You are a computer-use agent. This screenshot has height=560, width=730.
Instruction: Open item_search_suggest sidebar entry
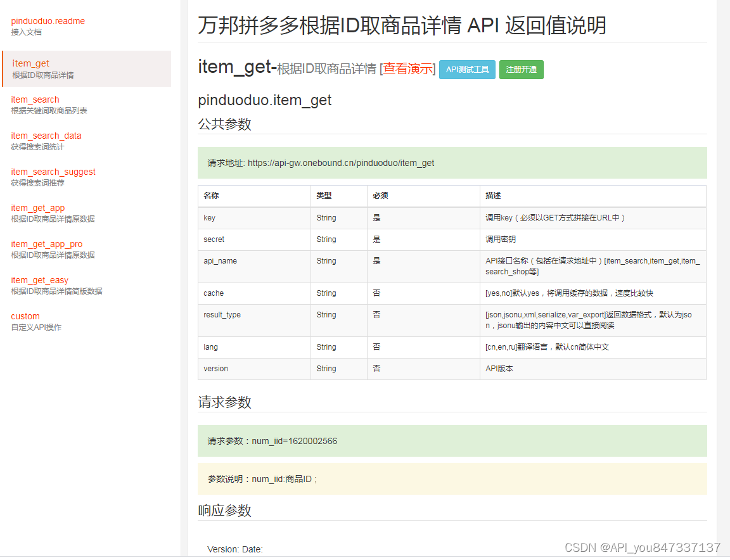53,172
